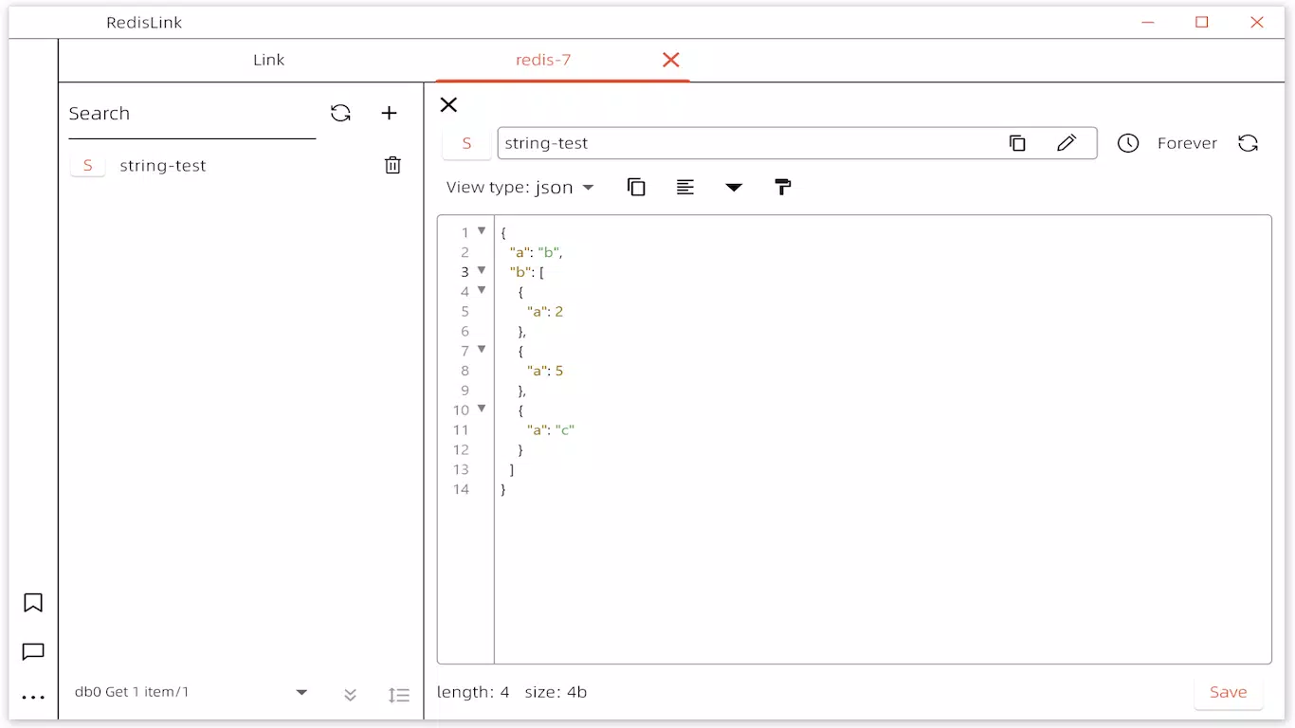Open the bookmarks icon in sidebar
This screenshot has height=728, width=1295.
(33, 603)
